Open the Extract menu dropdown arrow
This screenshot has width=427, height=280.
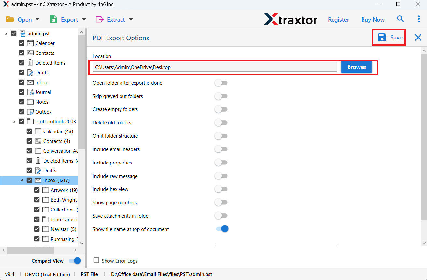131,19
